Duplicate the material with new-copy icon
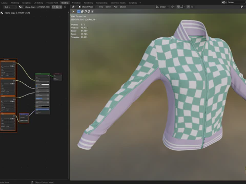Viewport: 246px width, 184px height. 57,7
